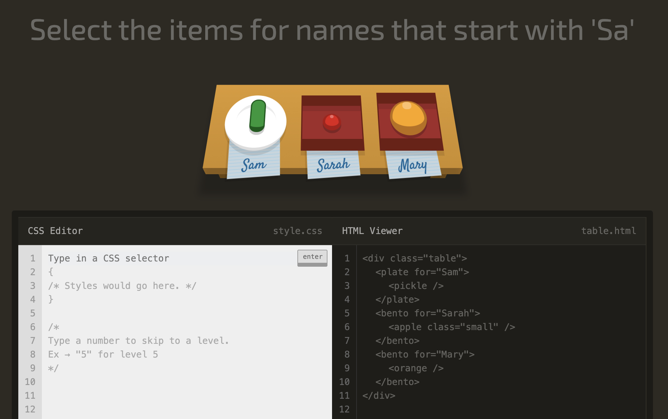Click the orange tag in HTML viewer
This screenshot has height=419, width=668.
[x=416, y=368]
